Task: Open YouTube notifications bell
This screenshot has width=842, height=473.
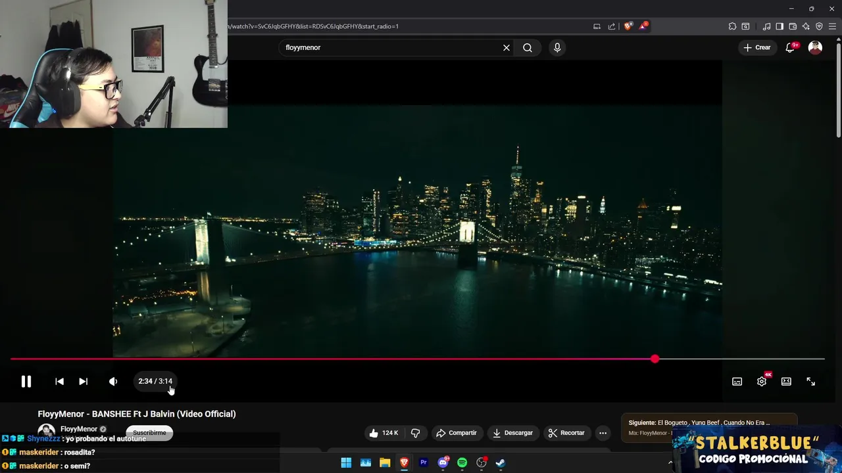Action: click(791, 47)
